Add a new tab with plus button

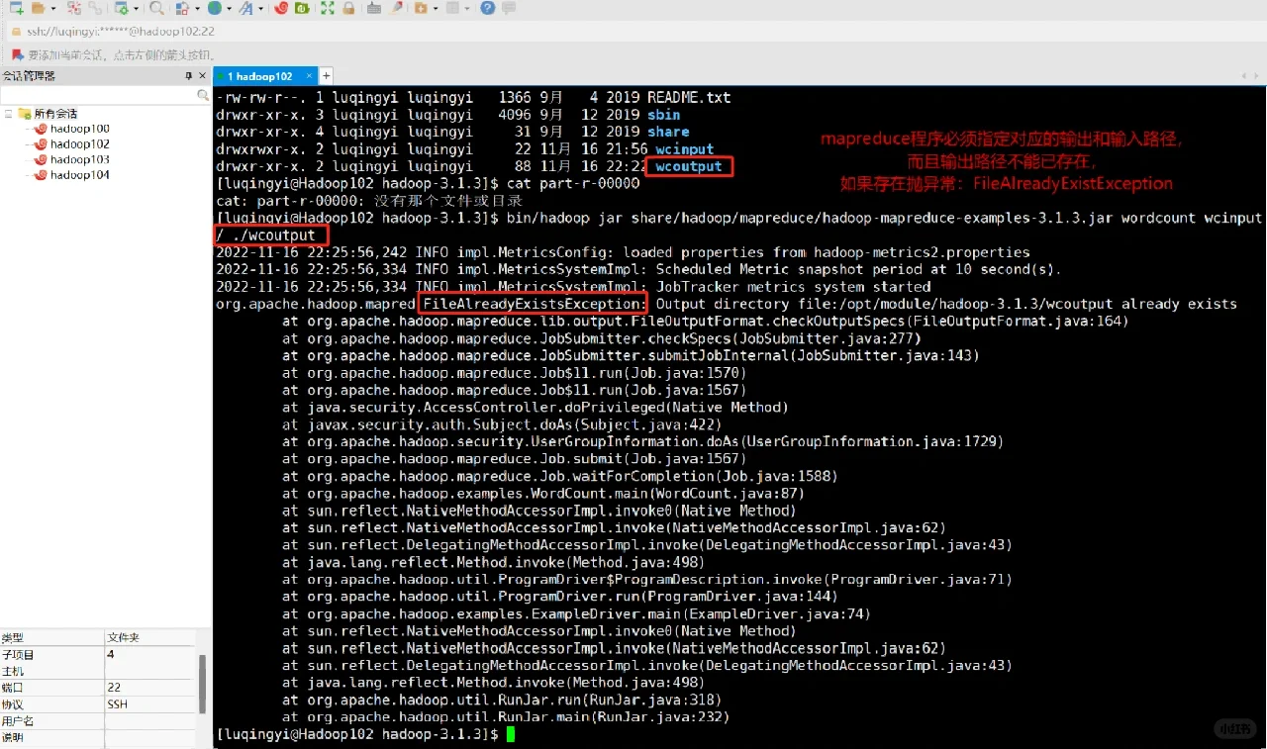click(x=327, y=76)
